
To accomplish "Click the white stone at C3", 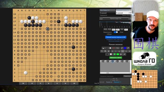I will click(x=26, y=73).
